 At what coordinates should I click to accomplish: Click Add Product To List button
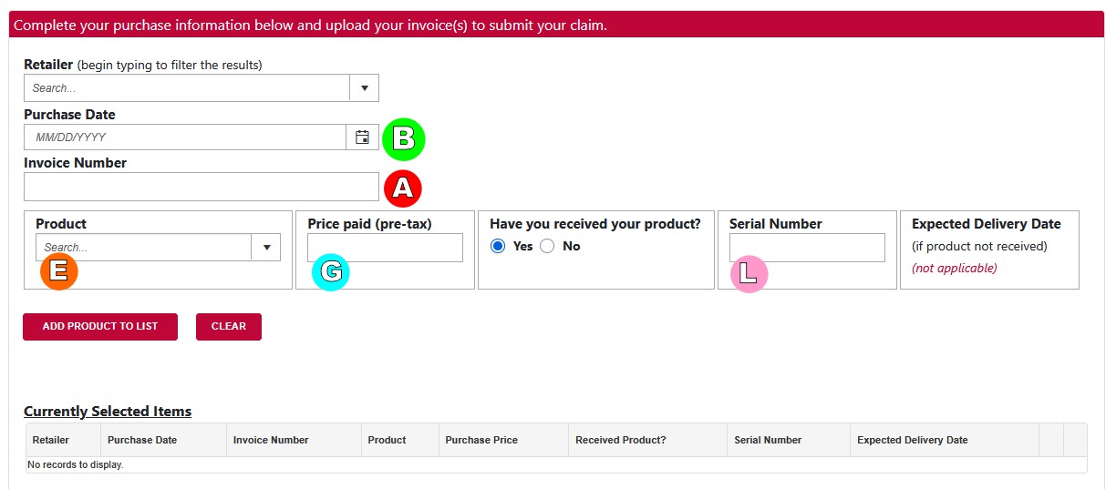point(100,327)
